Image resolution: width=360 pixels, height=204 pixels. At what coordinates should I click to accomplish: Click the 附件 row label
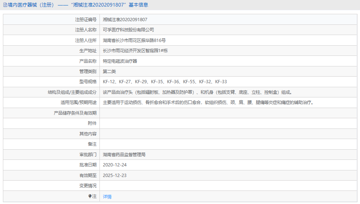(92, 123)
